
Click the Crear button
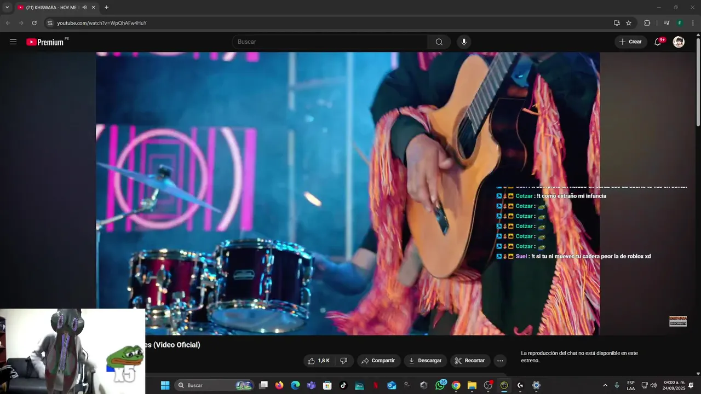630,42
